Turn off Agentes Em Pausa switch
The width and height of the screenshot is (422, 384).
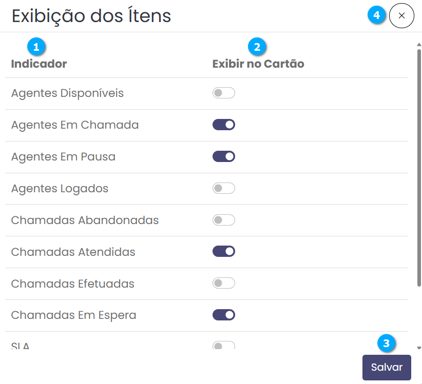[x=224, y=156]
